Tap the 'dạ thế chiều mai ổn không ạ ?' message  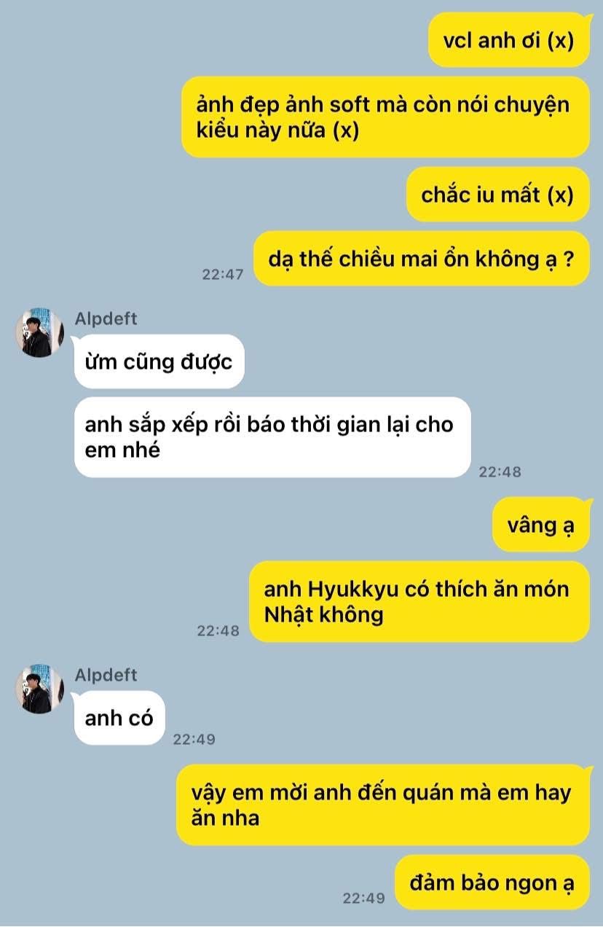[421, 259]
